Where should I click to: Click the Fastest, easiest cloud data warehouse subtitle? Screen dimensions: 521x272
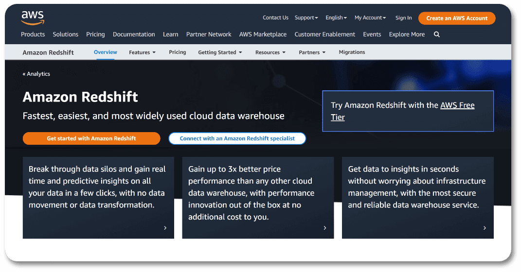(154, 116)
